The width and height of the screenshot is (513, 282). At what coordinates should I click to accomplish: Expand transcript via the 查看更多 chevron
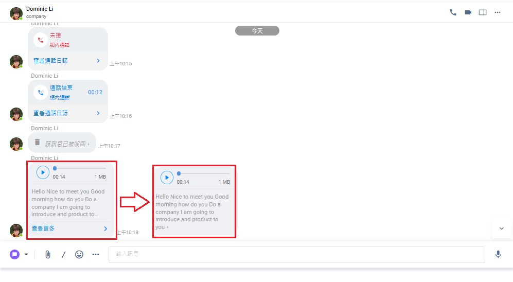click(105, 228)
